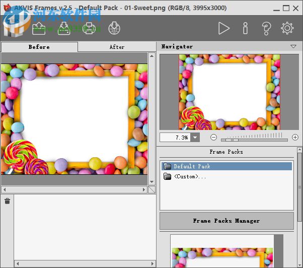Open program info (i) icon
303x268 pixels.
click(246, 28)
